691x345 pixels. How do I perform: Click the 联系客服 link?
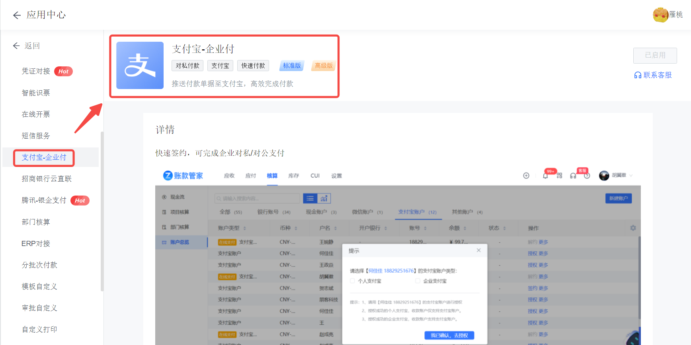point(658,75)
